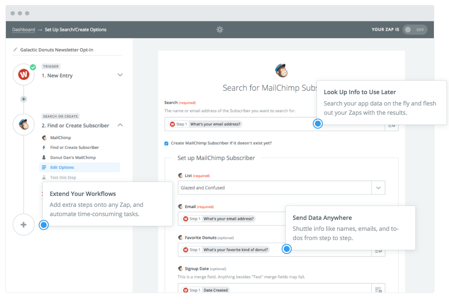Open 2. Find or Create Subscriber step
The image size is (449, 304).
coord(75,125)
